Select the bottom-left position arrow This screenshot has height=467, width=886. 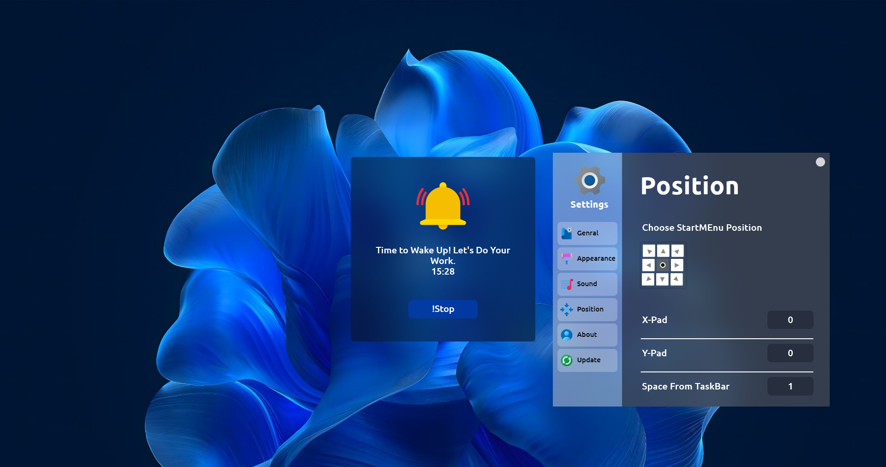click(x=648, y=279)
